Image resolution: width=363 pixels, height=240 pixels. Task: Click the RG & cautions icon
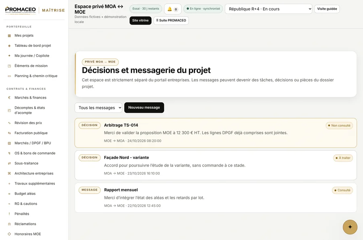pyautogui.click(x=9, y=204)
